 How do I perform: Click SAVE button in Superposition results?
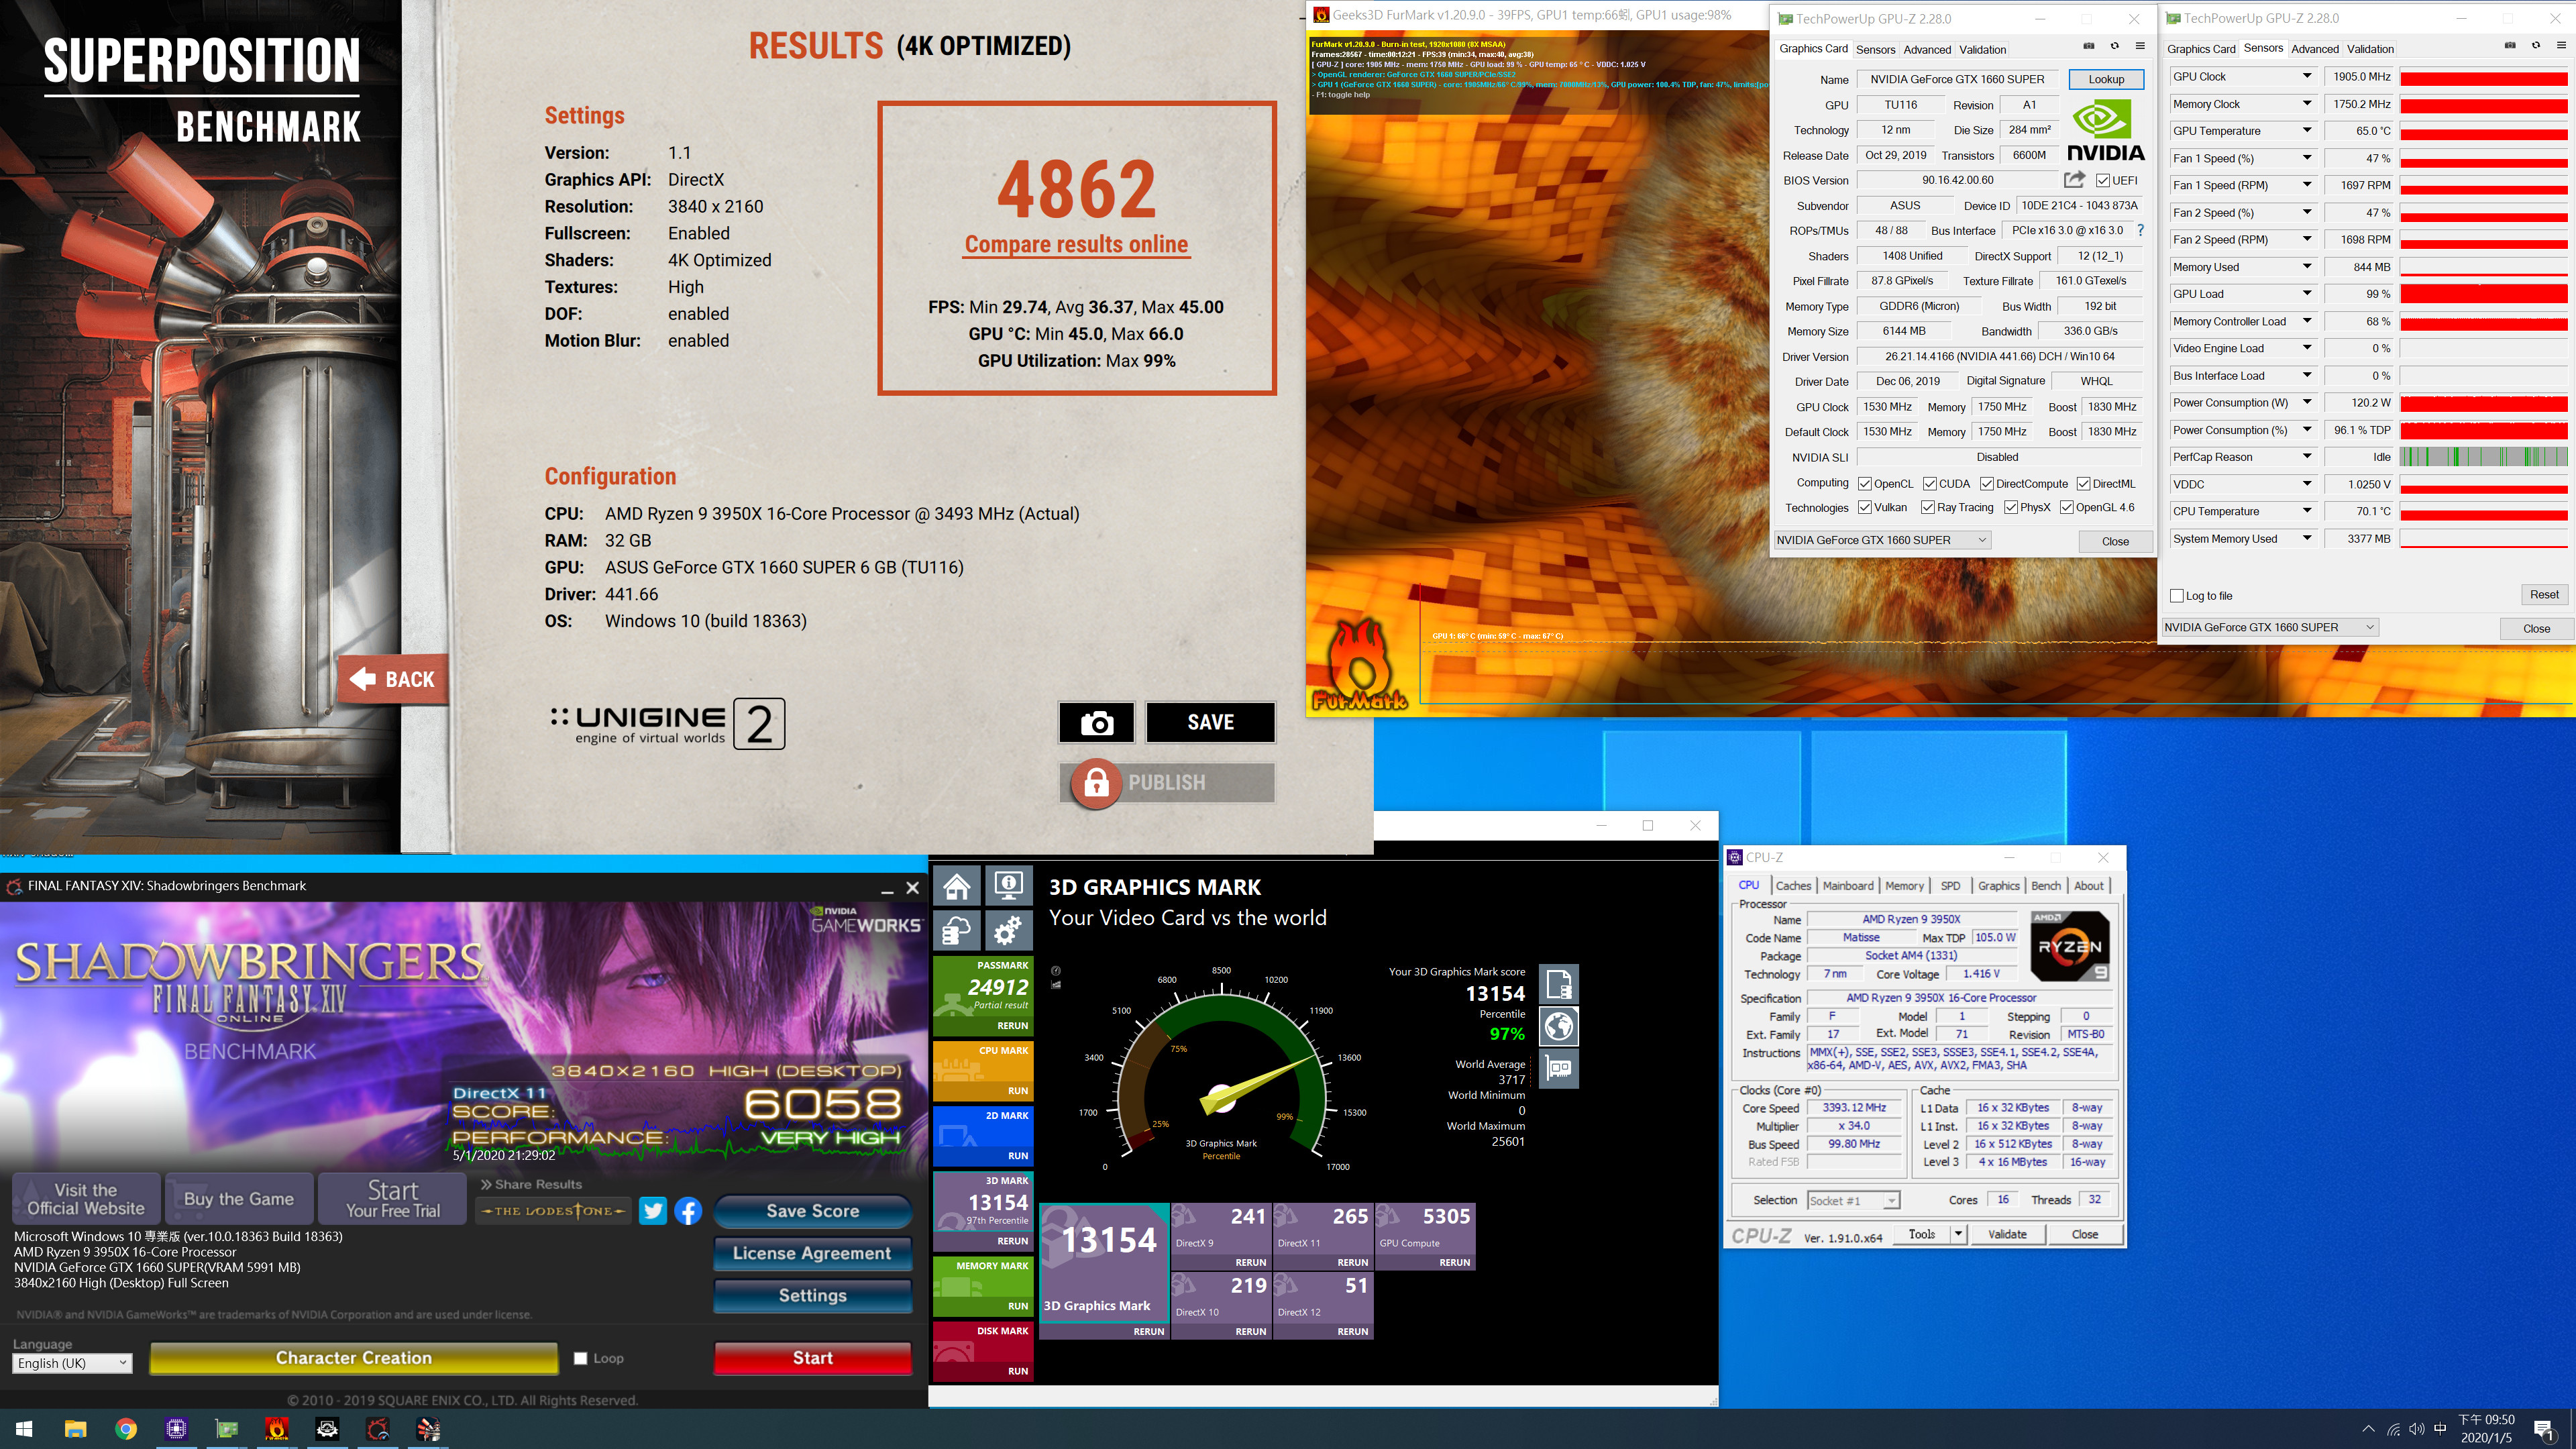(x=1210, y=722)
